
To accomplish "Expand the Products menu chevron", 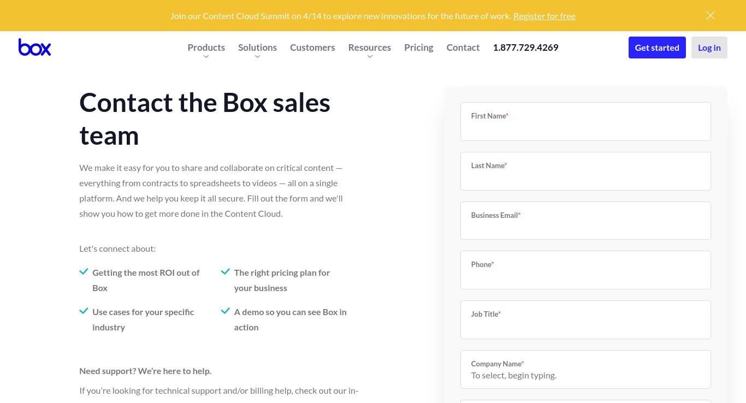I will click(206, 57).
